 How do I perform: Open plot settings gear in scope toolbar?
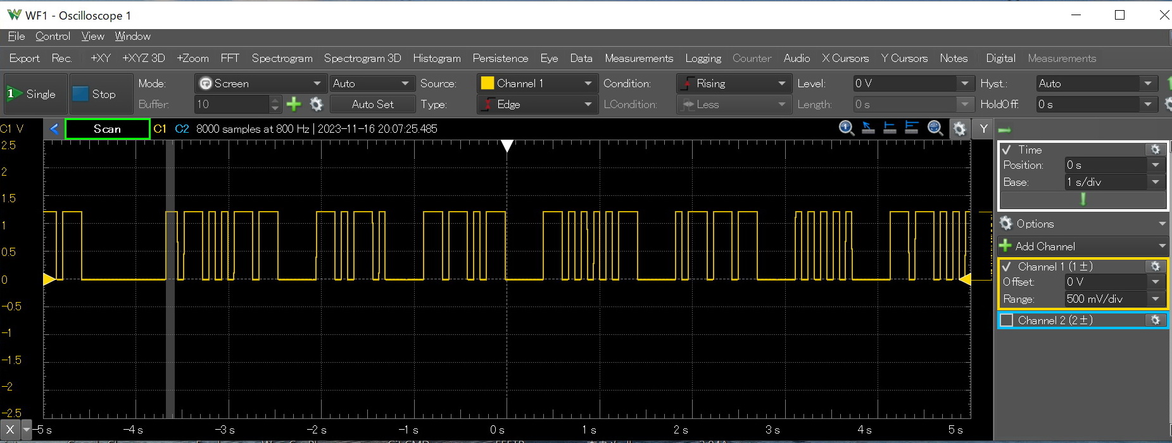coord(959,129)
